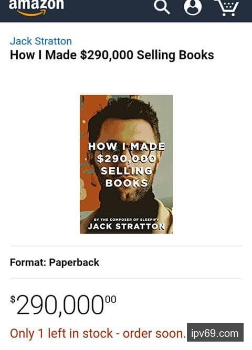
Task: Click the word 'Paperback' in the format row
Action: pyautogui.click(x=74, y=262)
